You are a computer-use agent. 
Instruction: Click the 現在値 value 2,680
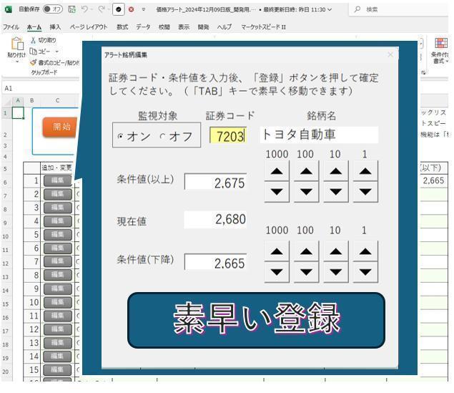click(215, 219)
